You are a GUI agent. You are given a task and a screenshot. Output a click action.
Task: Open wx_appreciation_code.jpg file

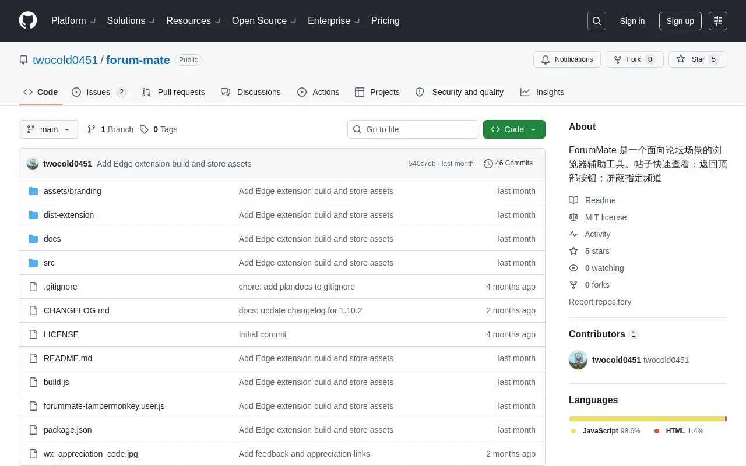click(x=91, y=454)
